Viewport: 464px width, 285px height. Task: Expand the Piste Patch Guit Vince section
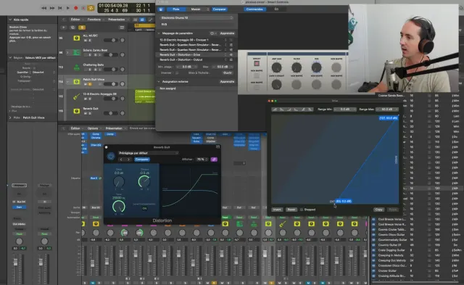(x=10, y=117)
